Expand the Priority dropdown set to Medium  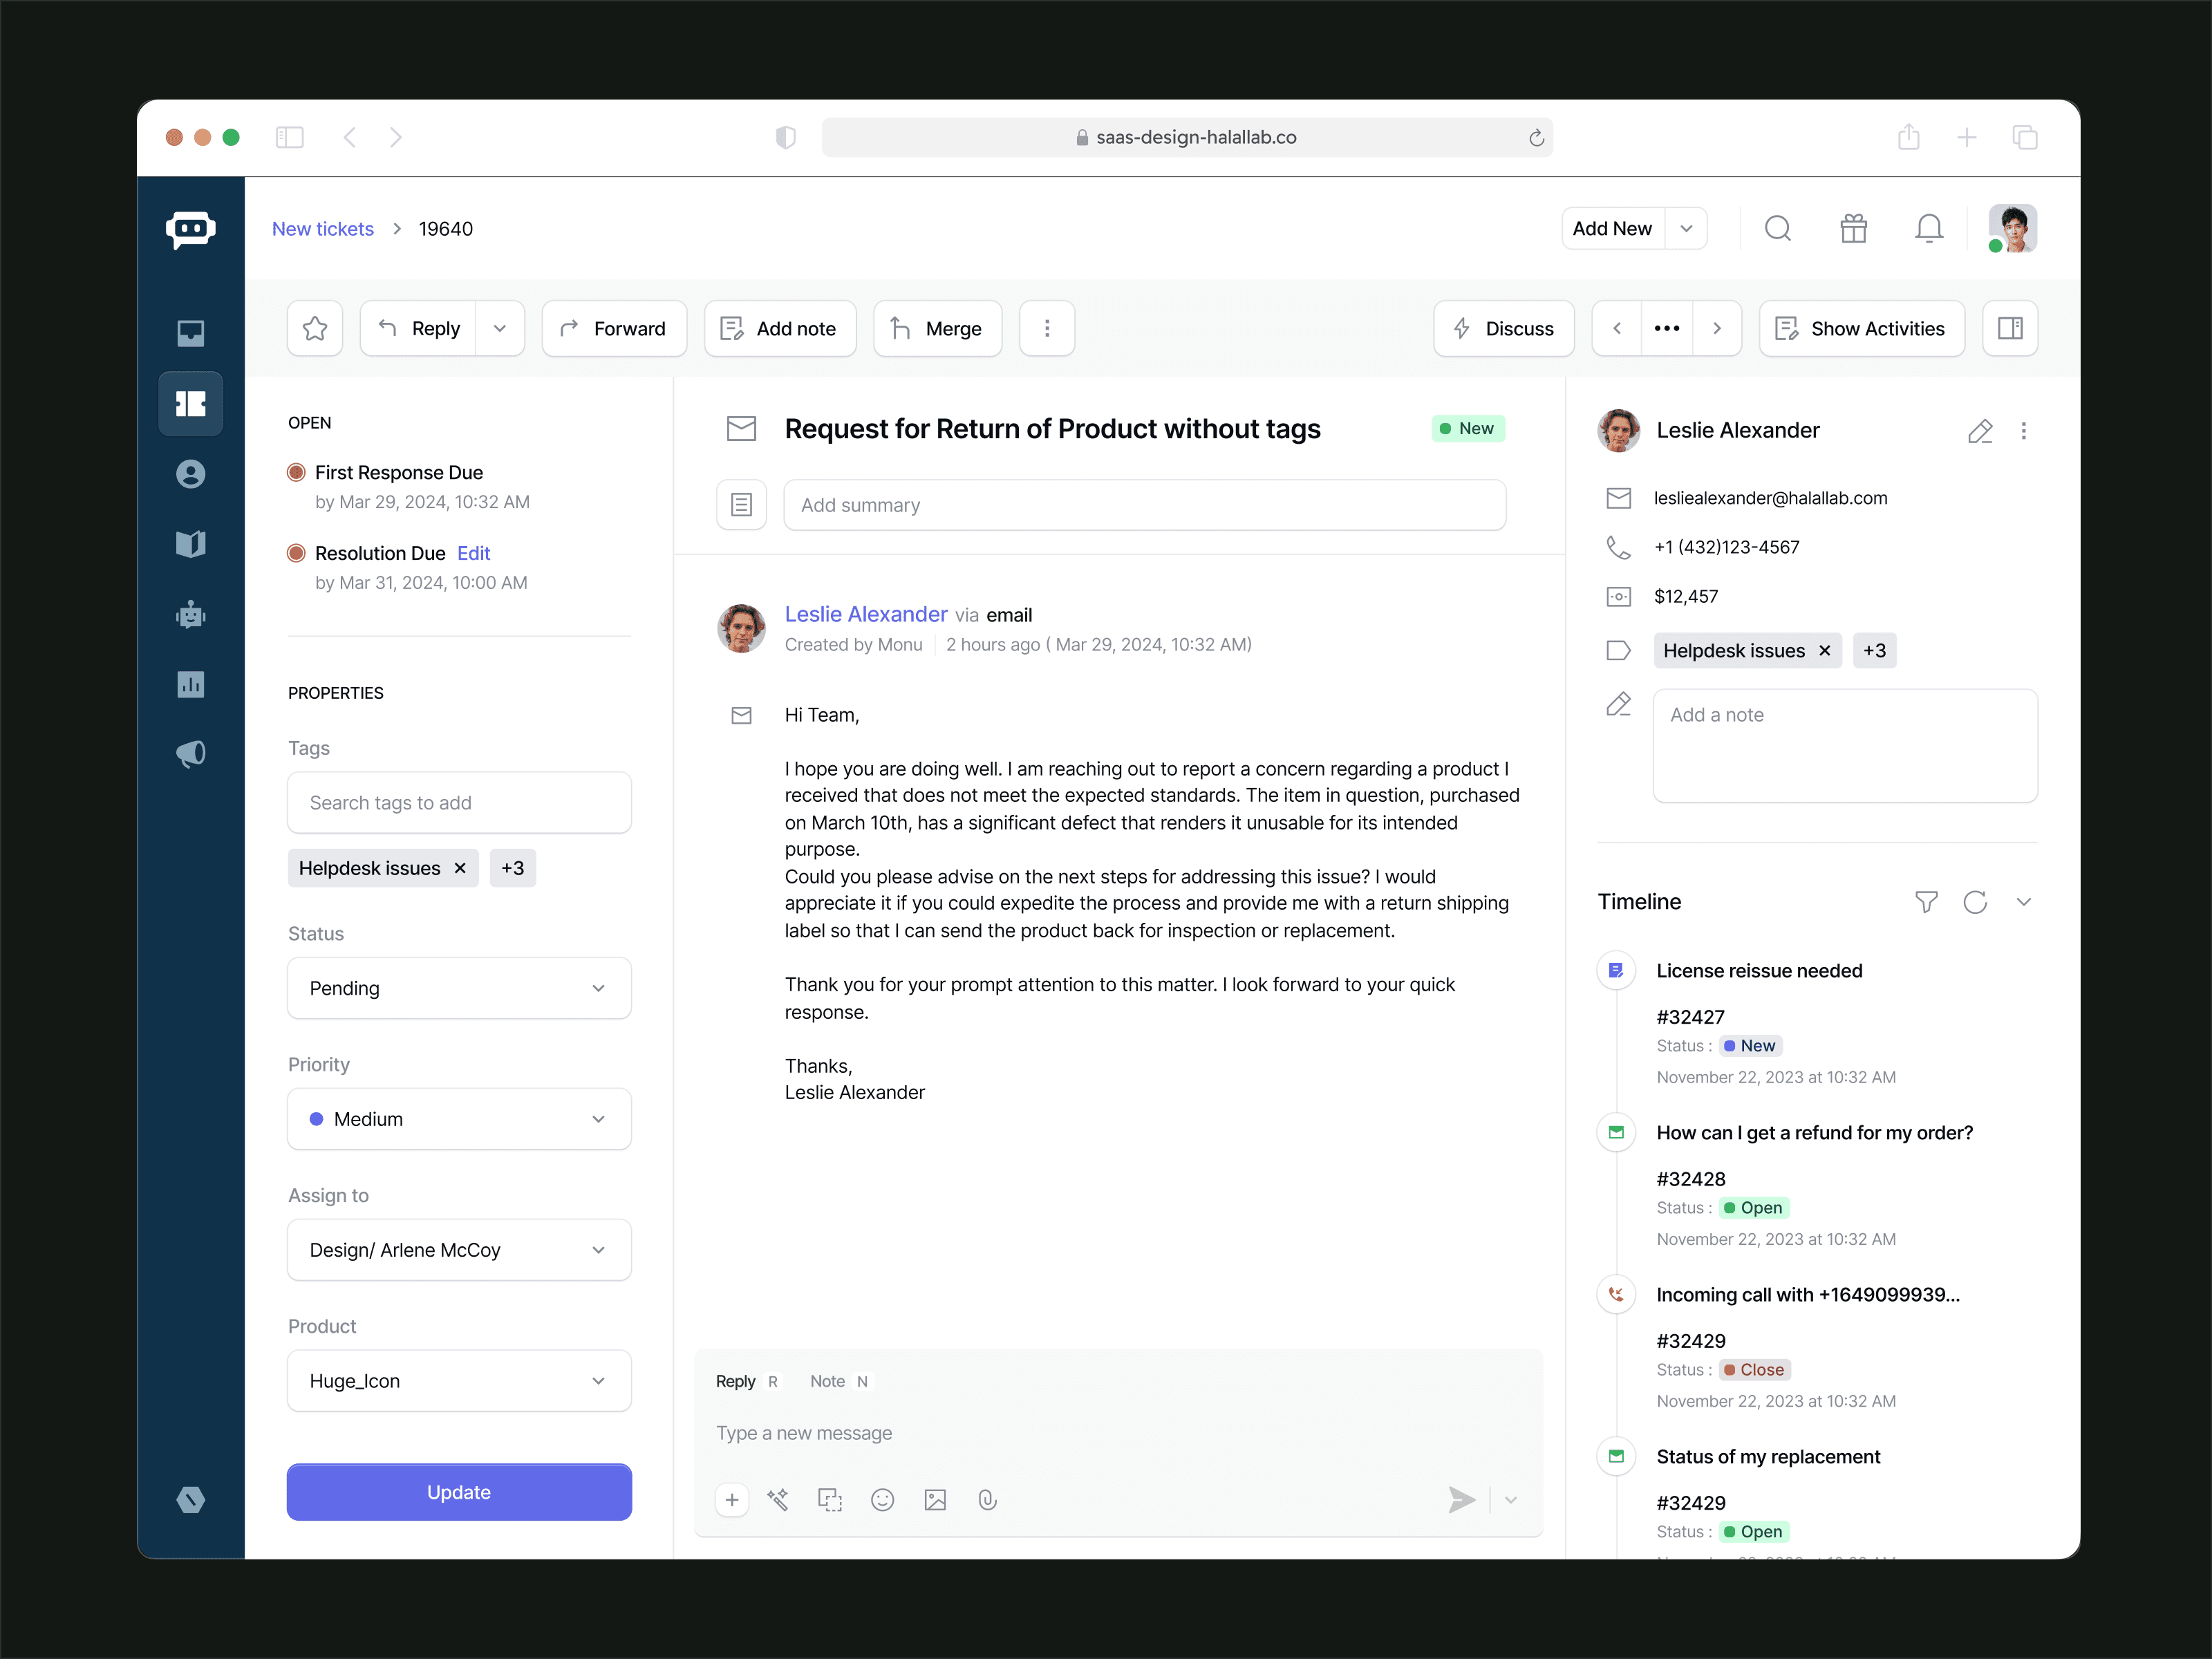point(459,1119)
